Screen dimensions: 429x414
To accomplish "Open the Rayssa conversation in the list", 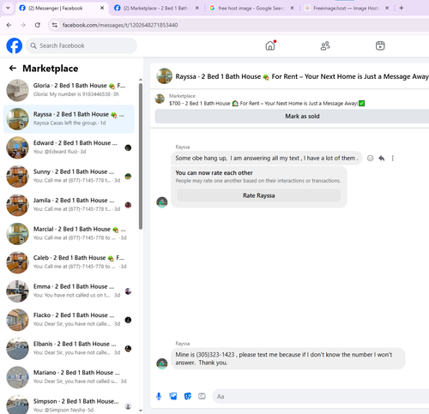I will 69,119.
